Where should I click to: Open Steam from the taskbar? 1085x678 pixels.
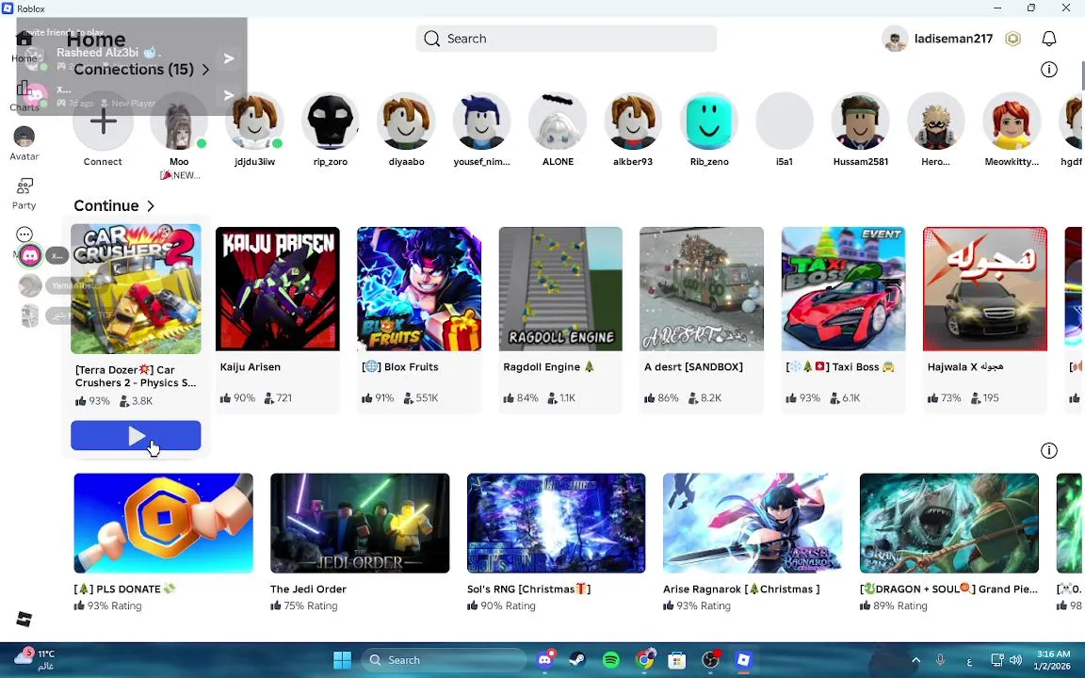click(x=577, y=660)
